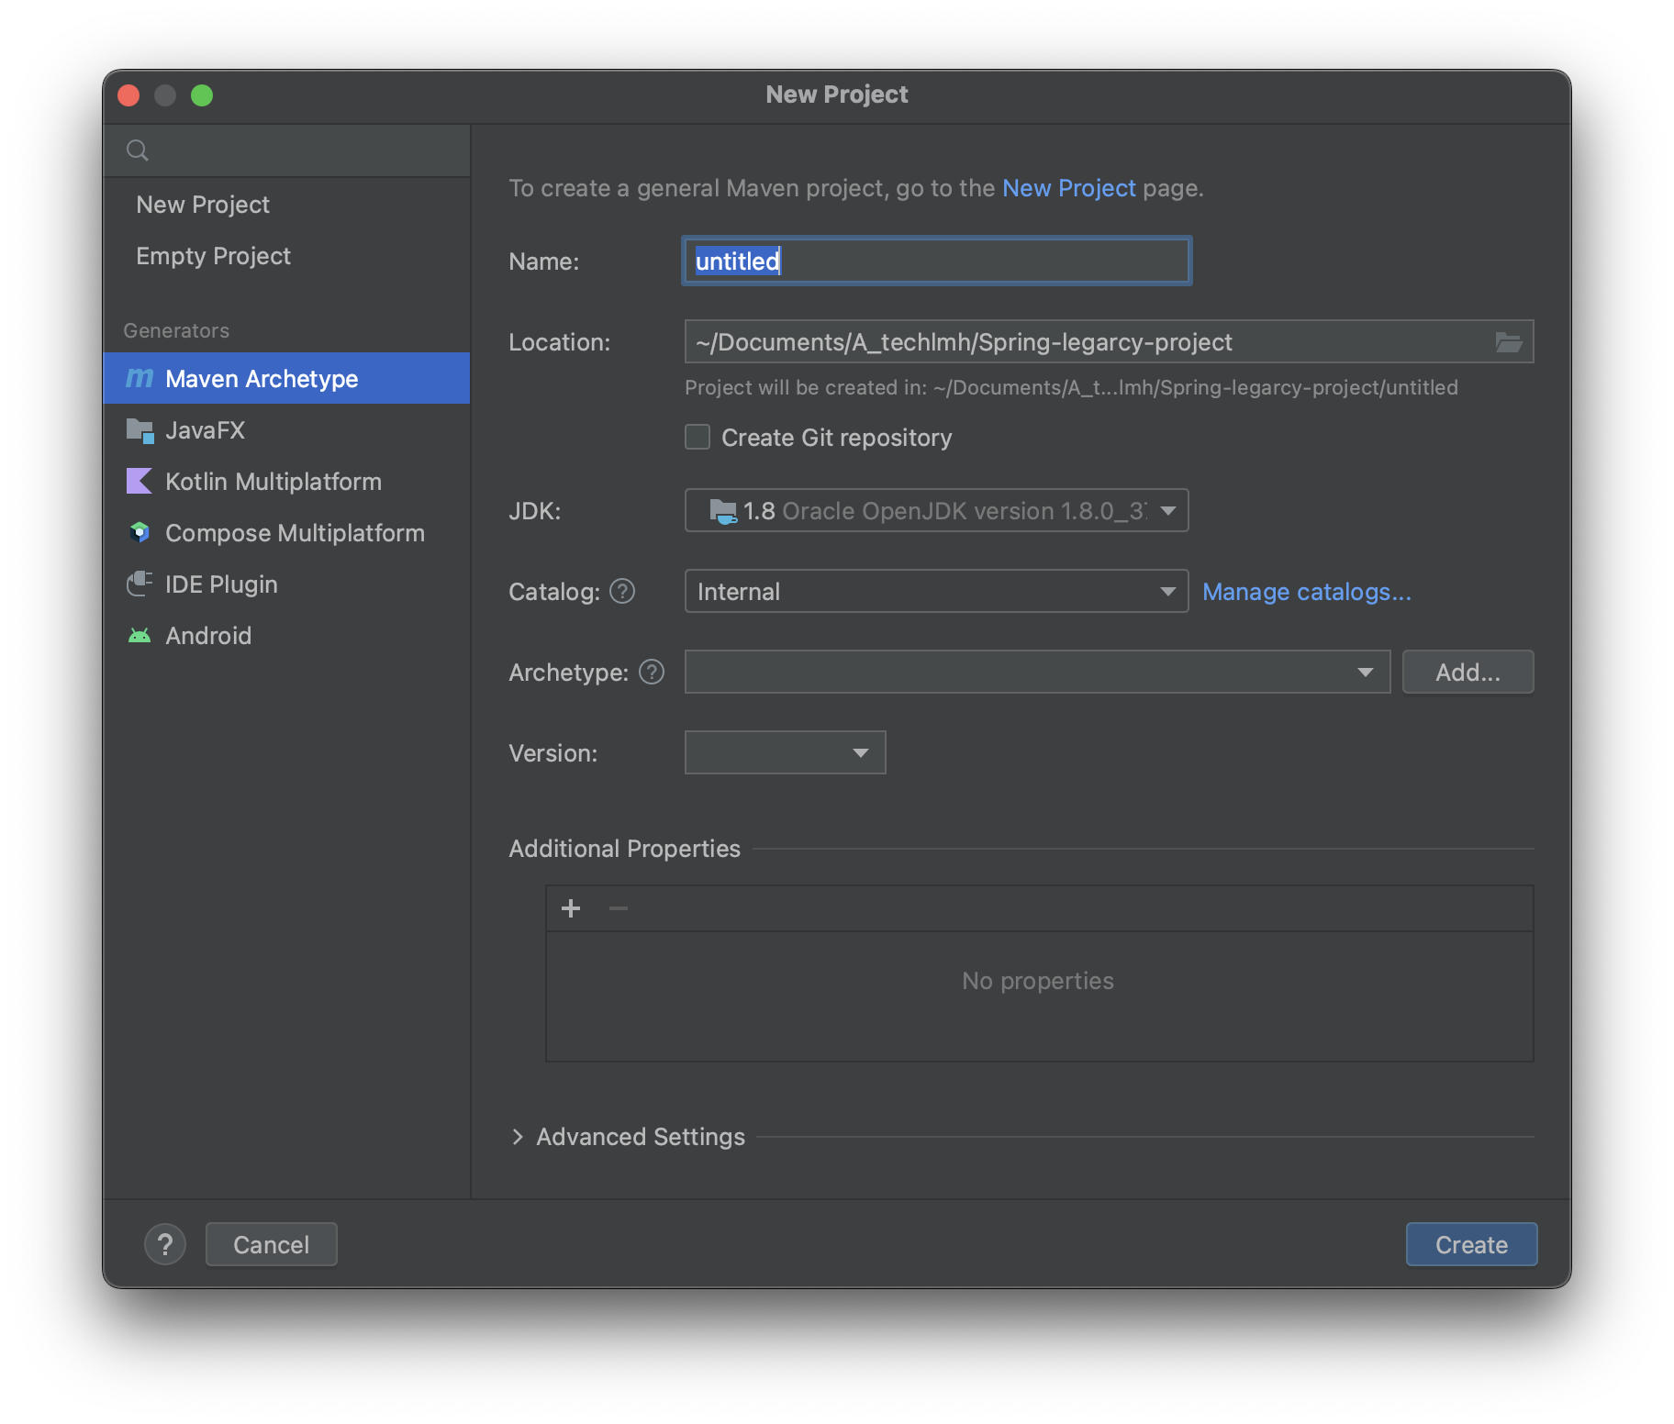Click the 'Project will be created in' hint
Viewport: 1674px width, 1424px height.
(1071, 388)
